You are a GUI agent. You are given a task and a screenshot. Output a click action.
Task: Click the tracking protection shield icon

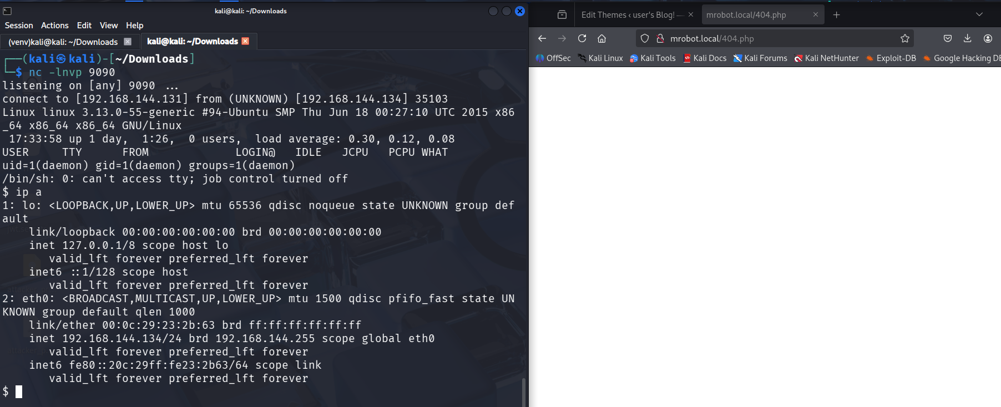[645, 38]
